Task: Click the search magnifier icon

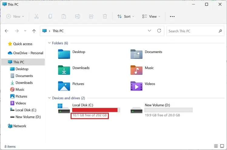Action: coord(220,31)
